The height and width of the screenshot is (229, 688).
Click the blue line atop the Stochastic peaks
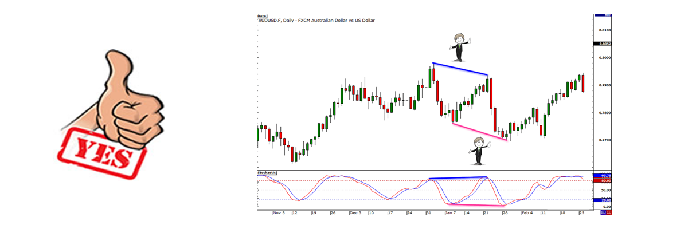coord(458,178)
